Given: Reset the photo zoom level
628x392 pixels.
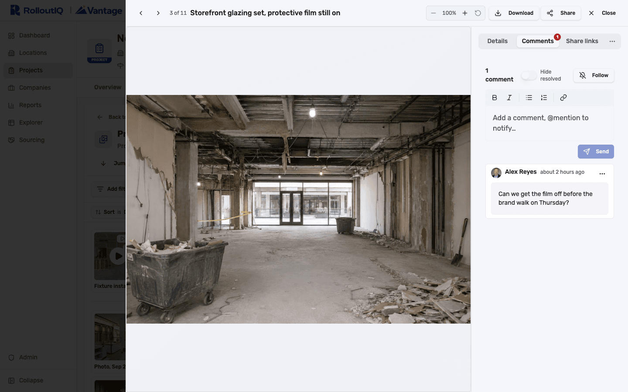Looking at the screenshot, I should pyautogui.click(x=478, y=13).
